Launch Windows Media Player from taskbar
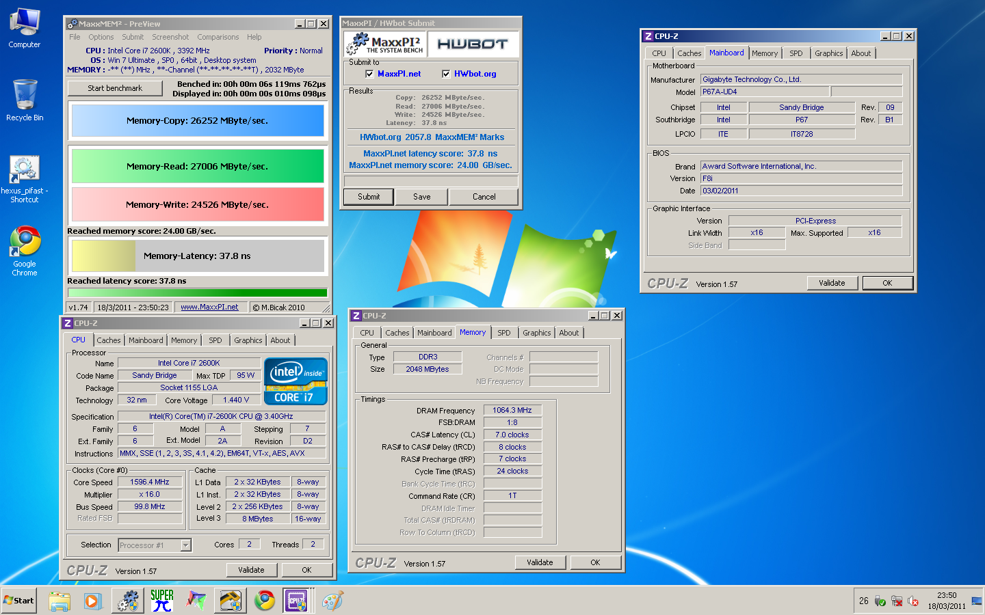Screen dimensions: 985x615 tap(93, 601)
